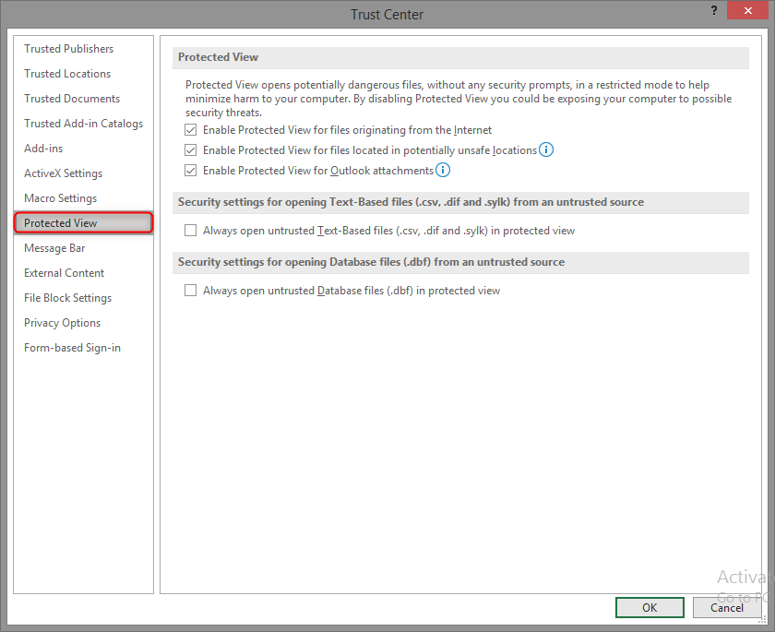Uncheck Protected View for Outlook attachments

(x=190, y=171)
